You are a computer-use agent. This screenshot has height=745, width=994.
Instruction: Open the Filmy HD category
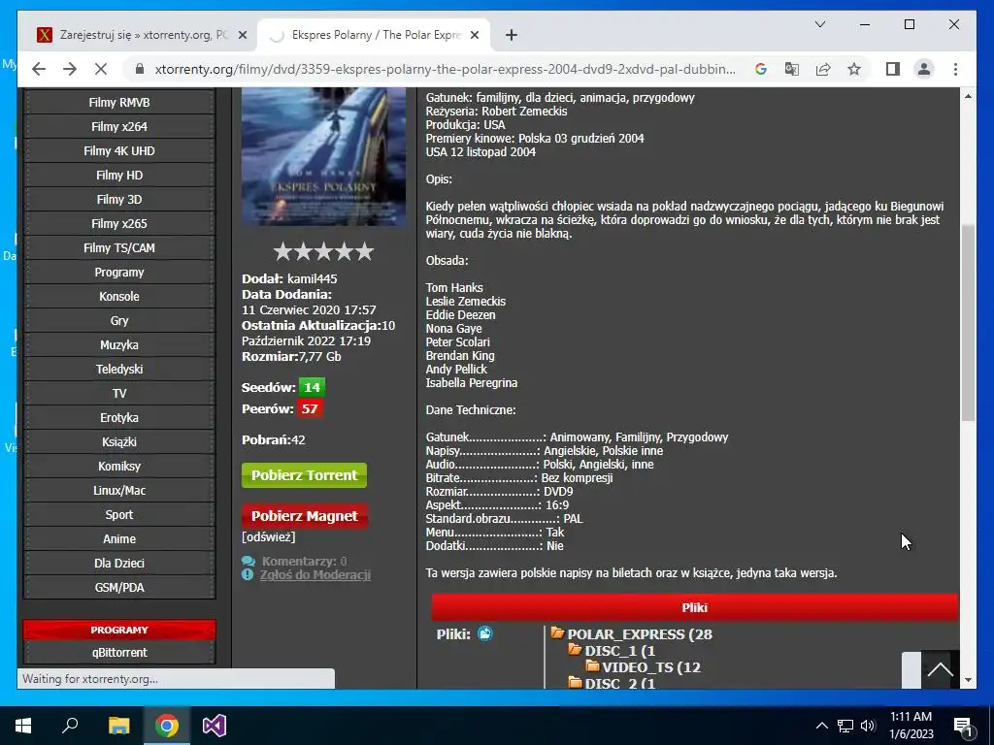pos(119,175)
